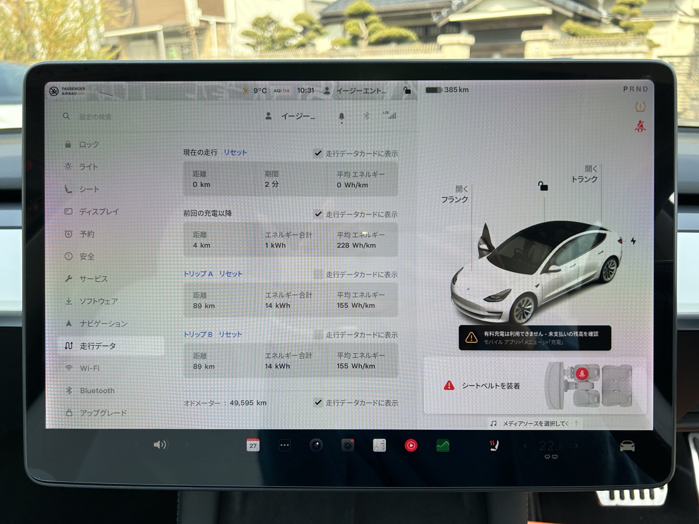Tap the tire pressure warning icon
Image resolution: width=699 pixels, height=524 pixels.
(x=640, y=107)
